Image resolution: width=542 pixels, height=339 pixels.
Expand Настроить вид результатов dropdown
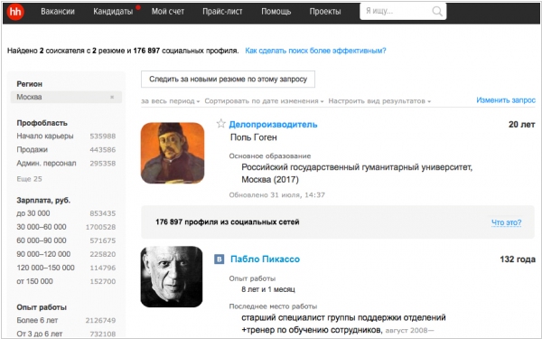click(x=379, y=101)
